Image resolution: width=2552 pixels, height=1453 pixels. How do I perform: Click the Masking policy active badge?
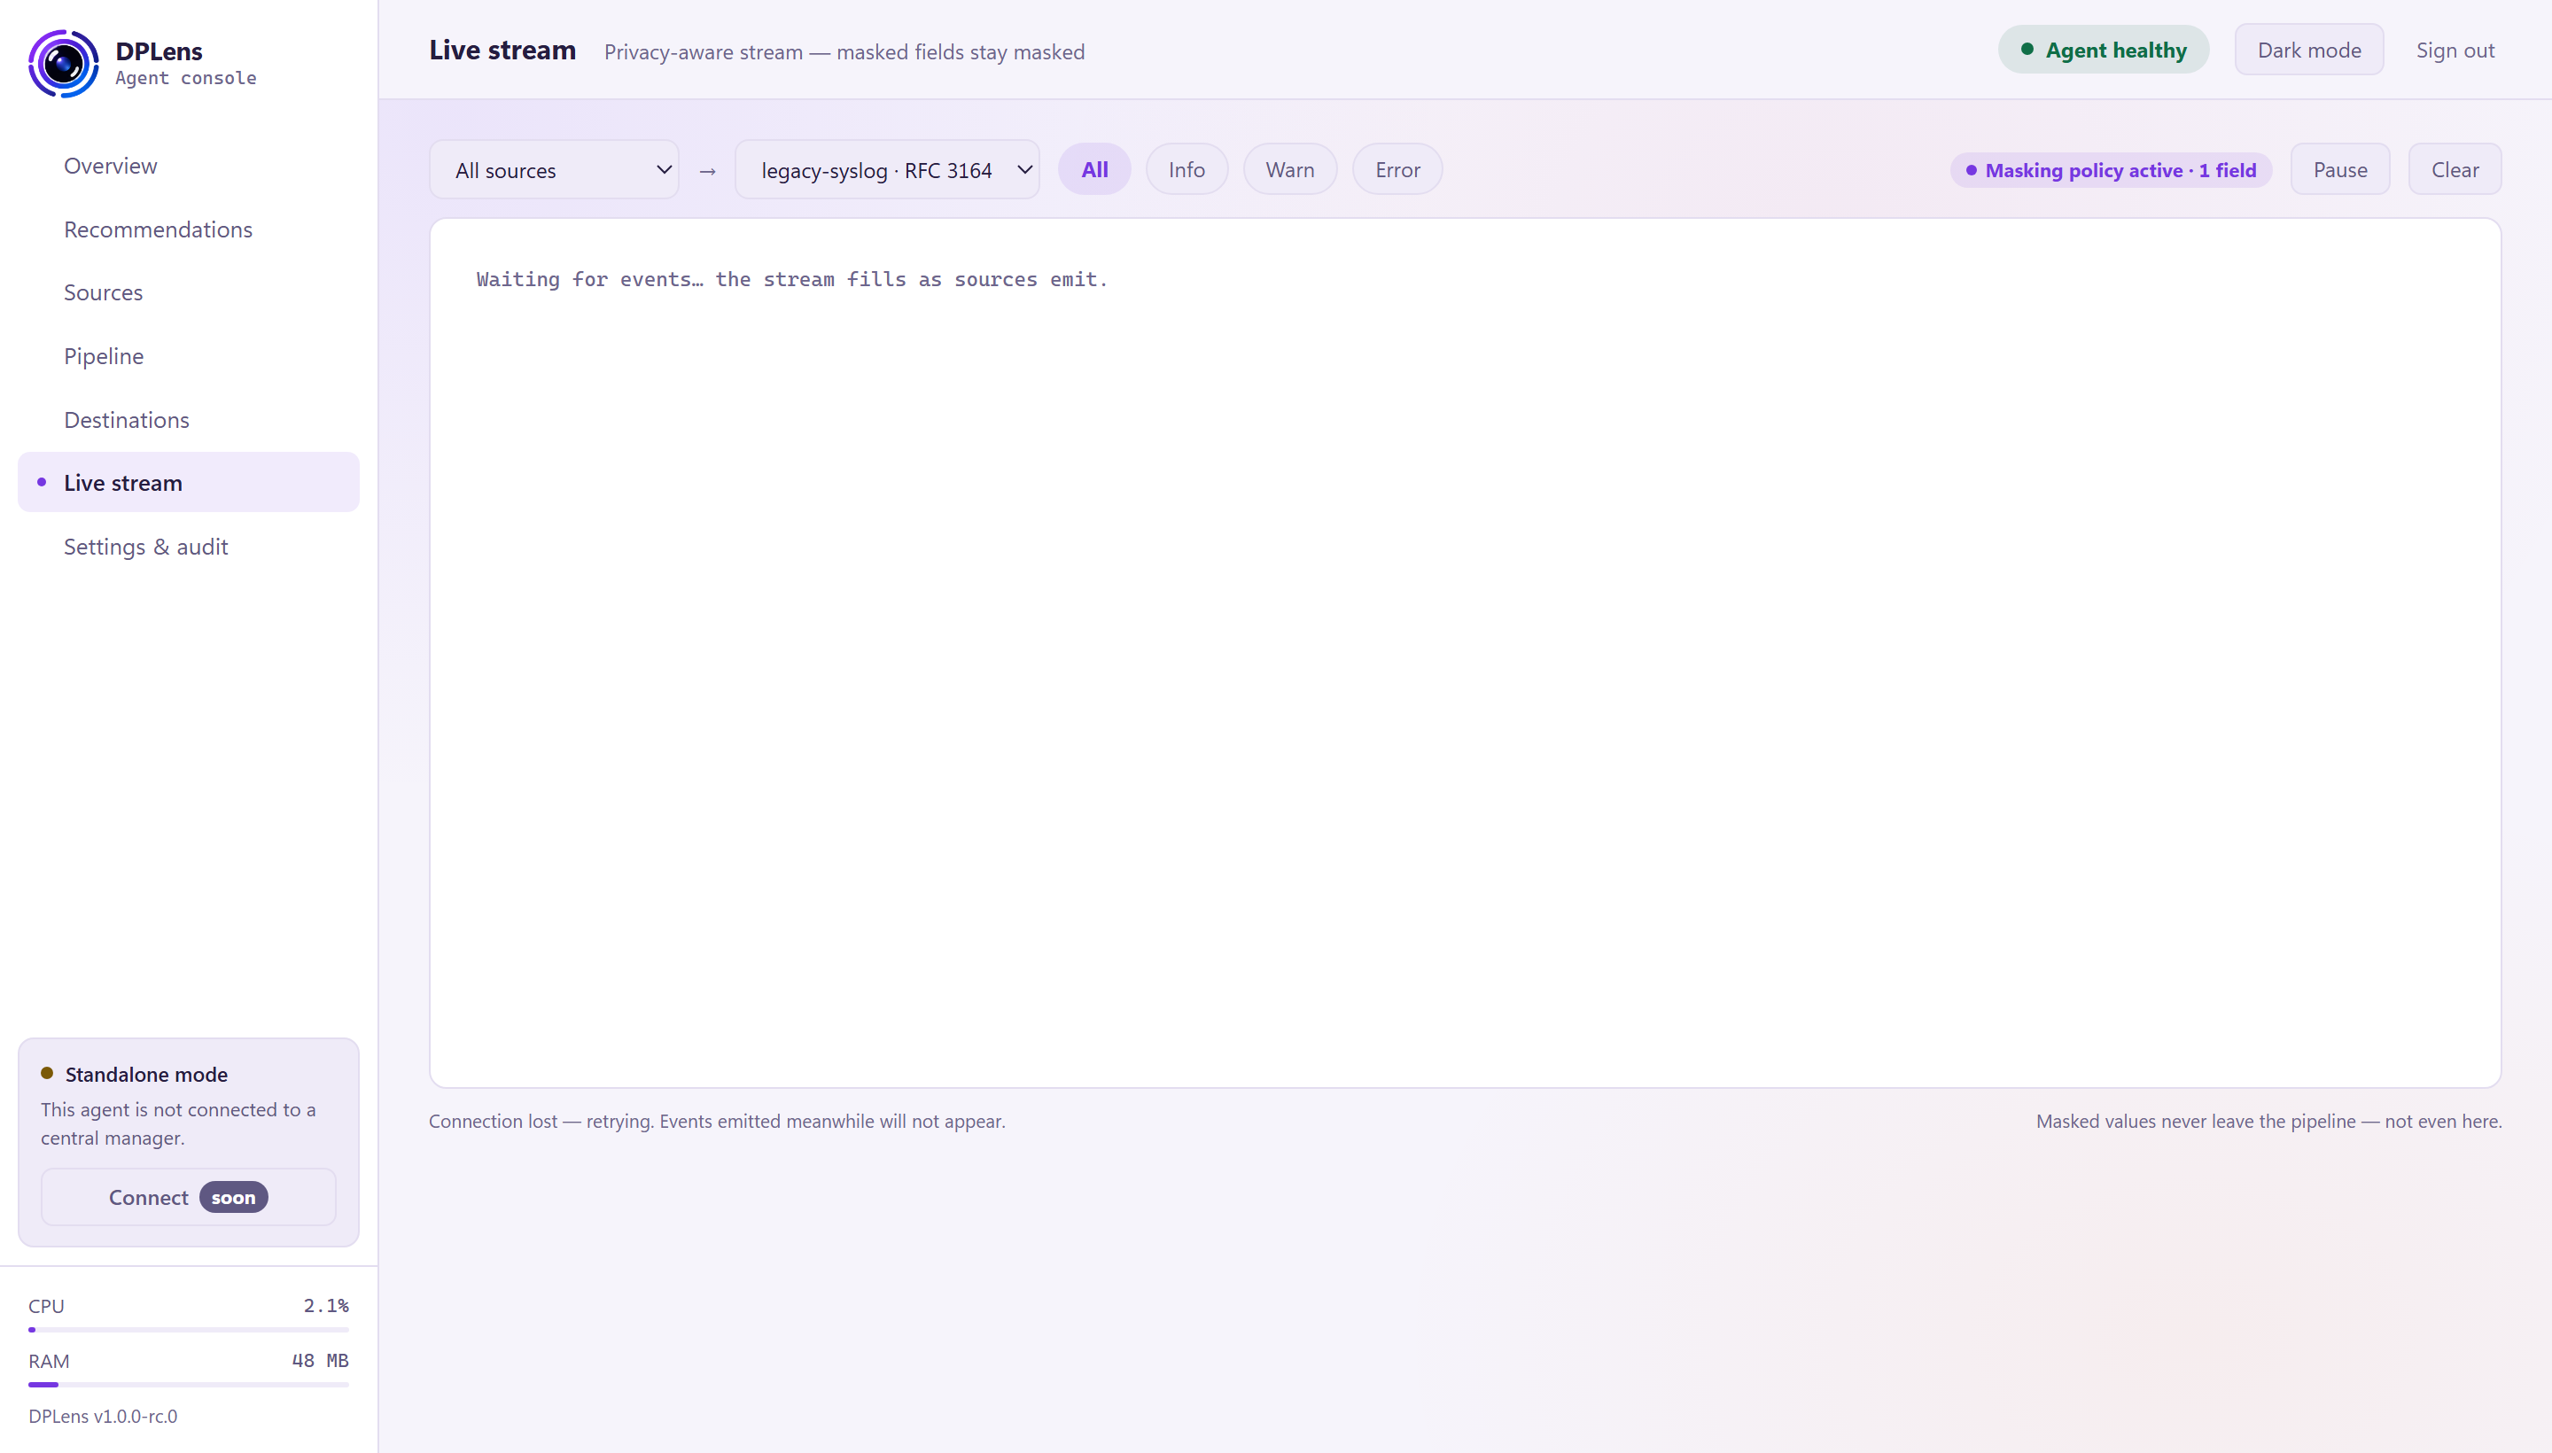tap(2110, 171)
